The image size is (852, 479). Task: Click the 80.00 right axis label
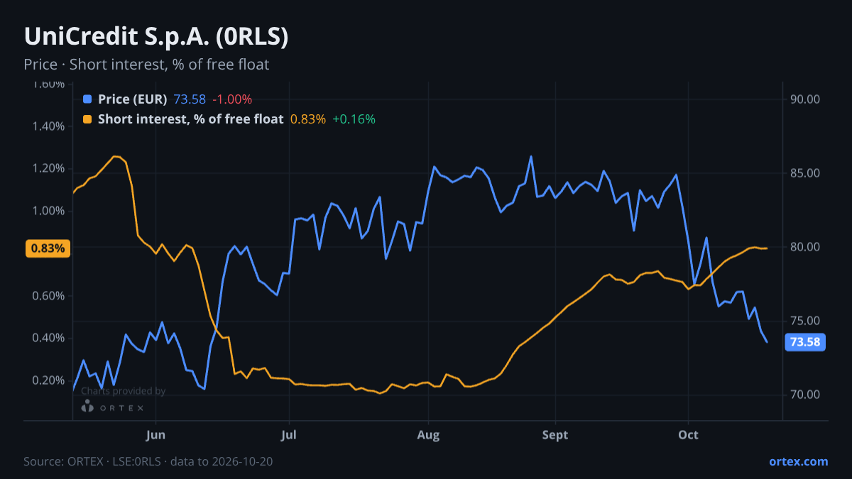pyautogui.click(x=805, y=247)
